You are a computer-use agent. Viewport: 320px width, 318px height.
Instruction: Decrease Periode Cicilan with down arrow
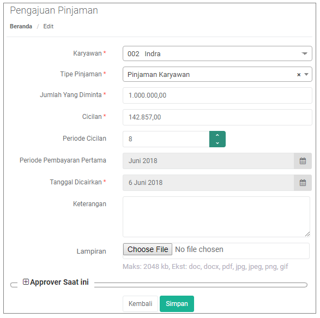tap(218, 143)
